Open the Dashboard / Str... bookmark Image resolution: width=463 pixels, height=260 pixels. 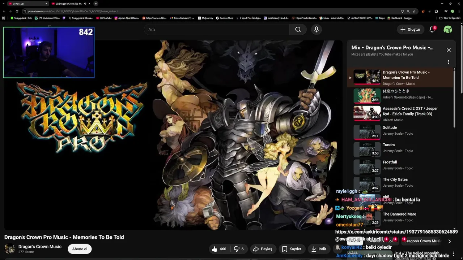tap(47, 18)
